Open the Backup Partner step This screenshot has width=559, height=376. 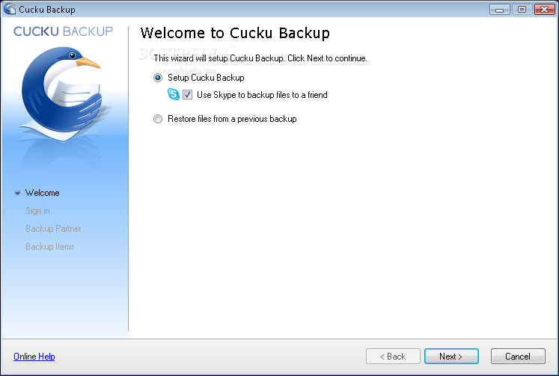[x=53, y=229]
